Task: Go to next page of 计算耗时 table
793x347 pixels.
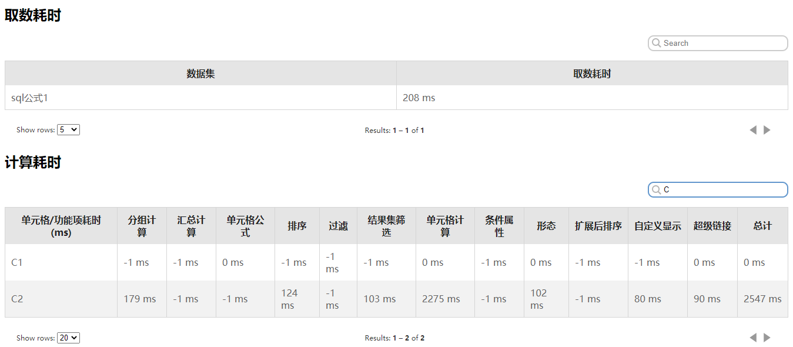Action: 767,338
